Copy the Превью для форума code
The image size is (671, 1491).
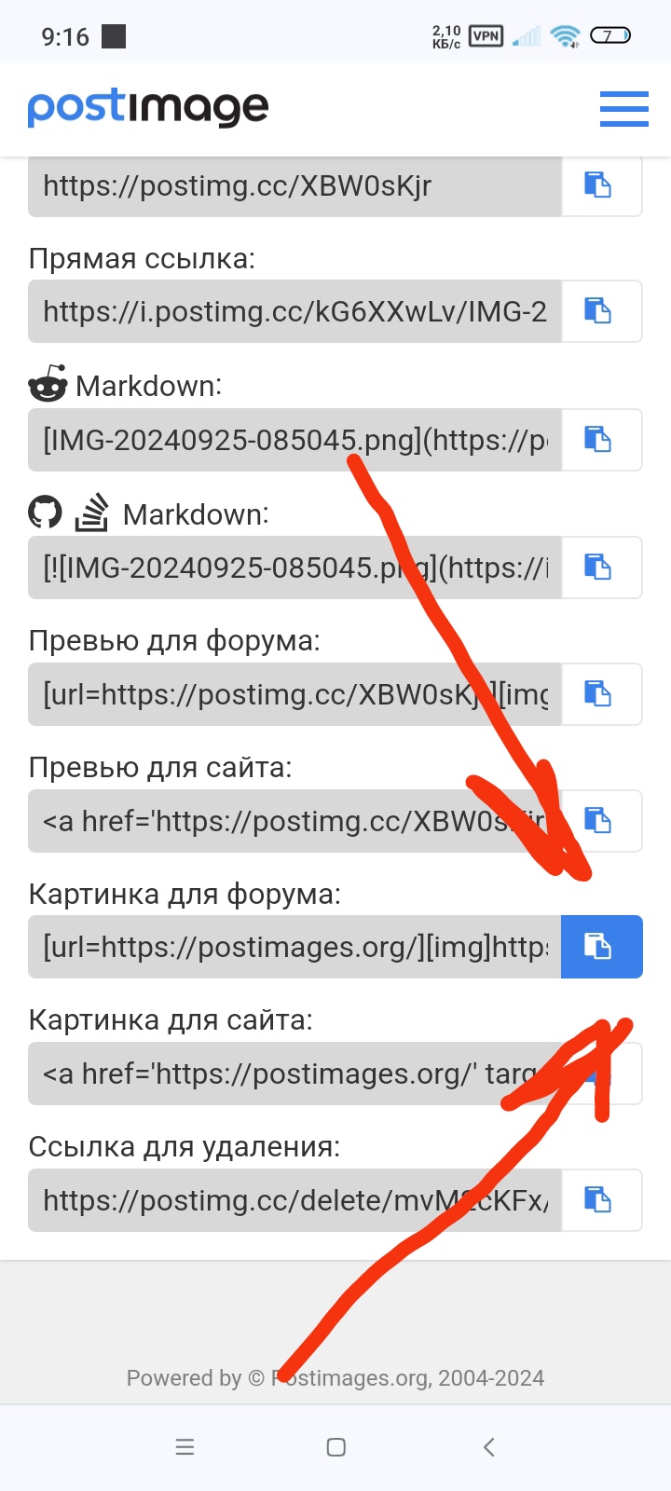[602, 694]
